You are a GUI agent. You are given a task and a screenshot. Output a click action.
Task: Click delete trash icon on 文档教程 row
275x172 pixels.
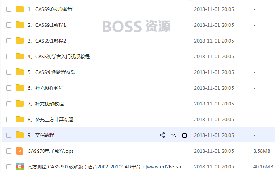(x=185, y=135)
